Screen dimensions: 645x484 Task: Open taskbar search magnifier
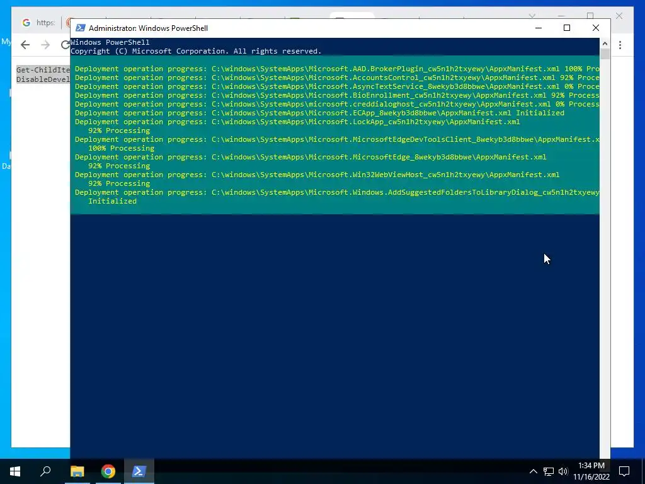[45, 471]
